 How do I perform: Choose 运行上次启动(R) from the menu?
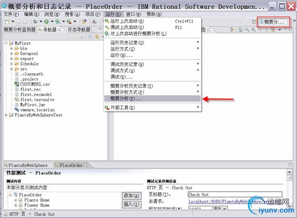point(153,21)
